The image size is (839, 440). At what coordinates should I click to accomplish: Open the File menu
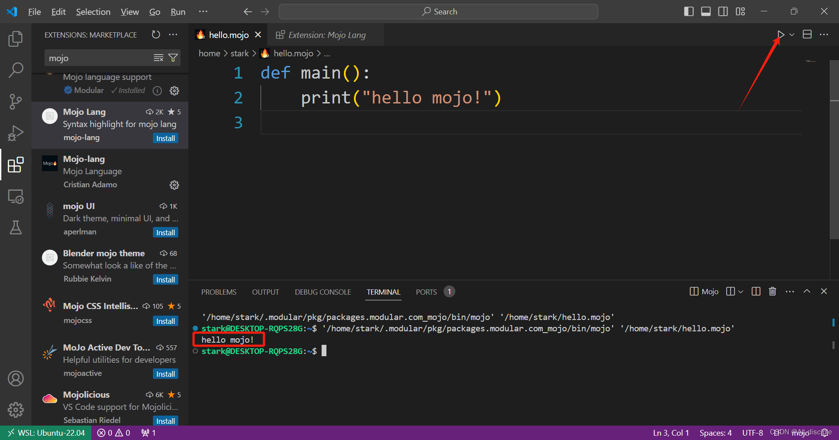[35, 12]
